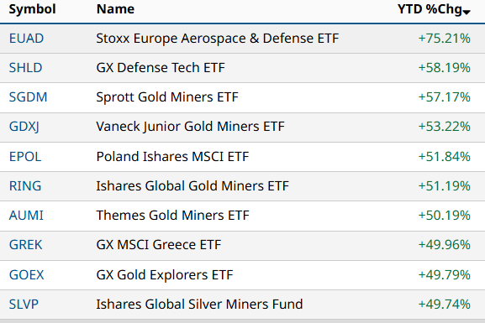Open the EPOL symbol link
Screen dimensions: 485x323
tap(25, 157)
